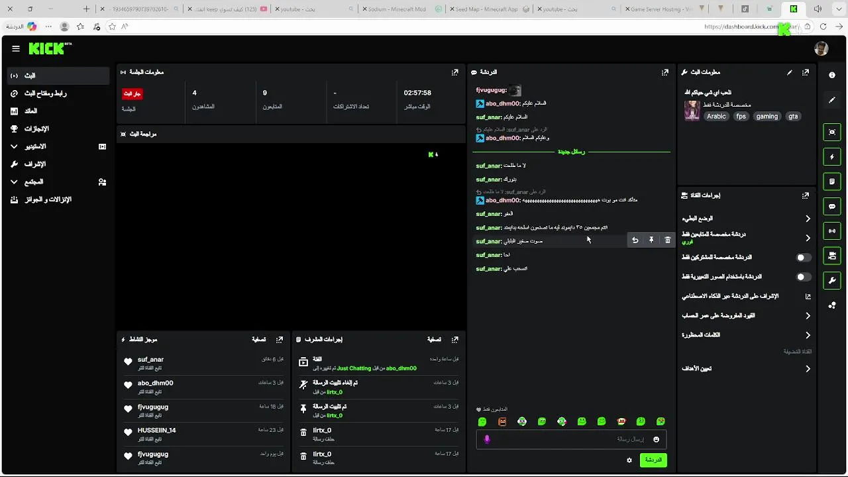Reload the page using the browser refresh icon

tap(823, 26)
